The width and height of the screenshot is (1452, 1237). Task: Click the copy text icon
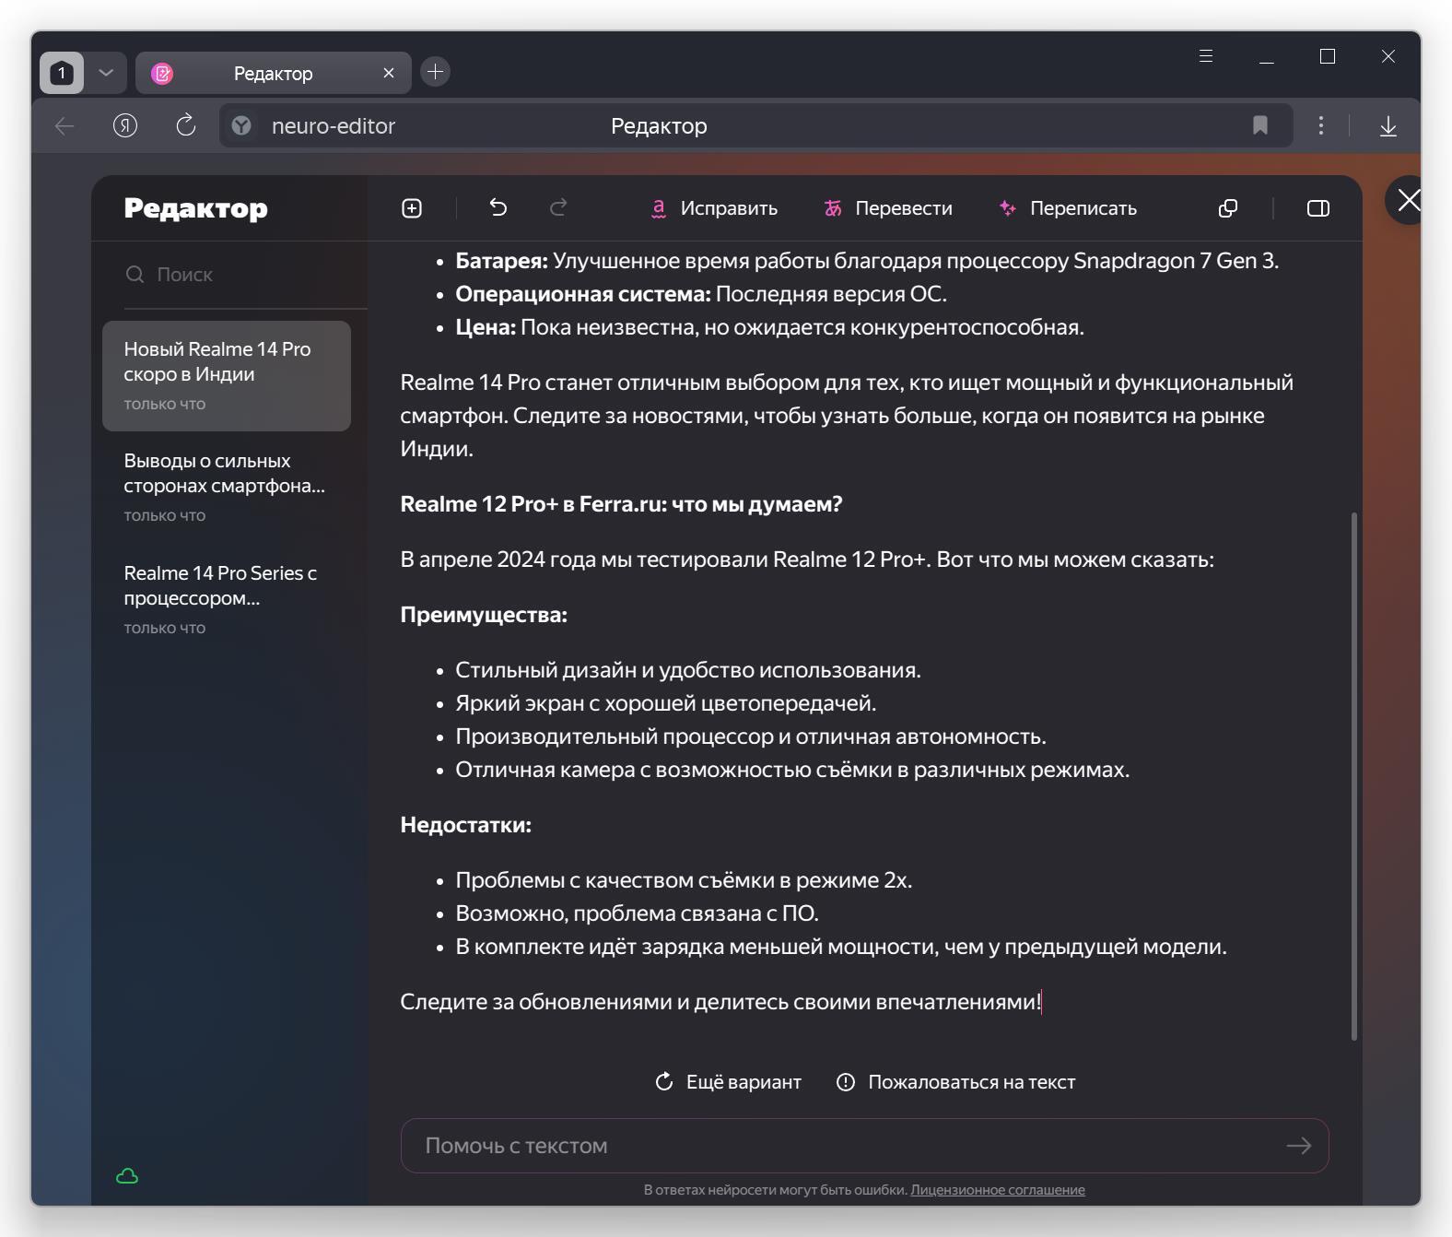(1227, 208)
